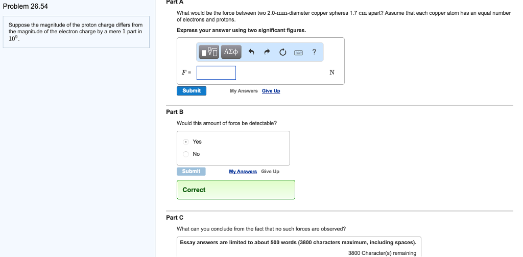
Task: Submit the Part A answer
Action: click(x=192, y=90)
